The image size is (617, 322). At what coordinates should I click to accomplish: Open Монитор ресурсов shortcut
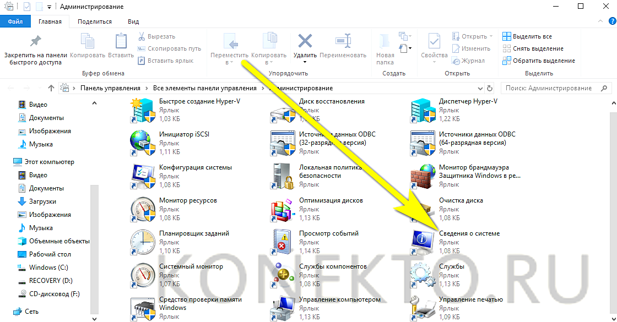point(143,209)
